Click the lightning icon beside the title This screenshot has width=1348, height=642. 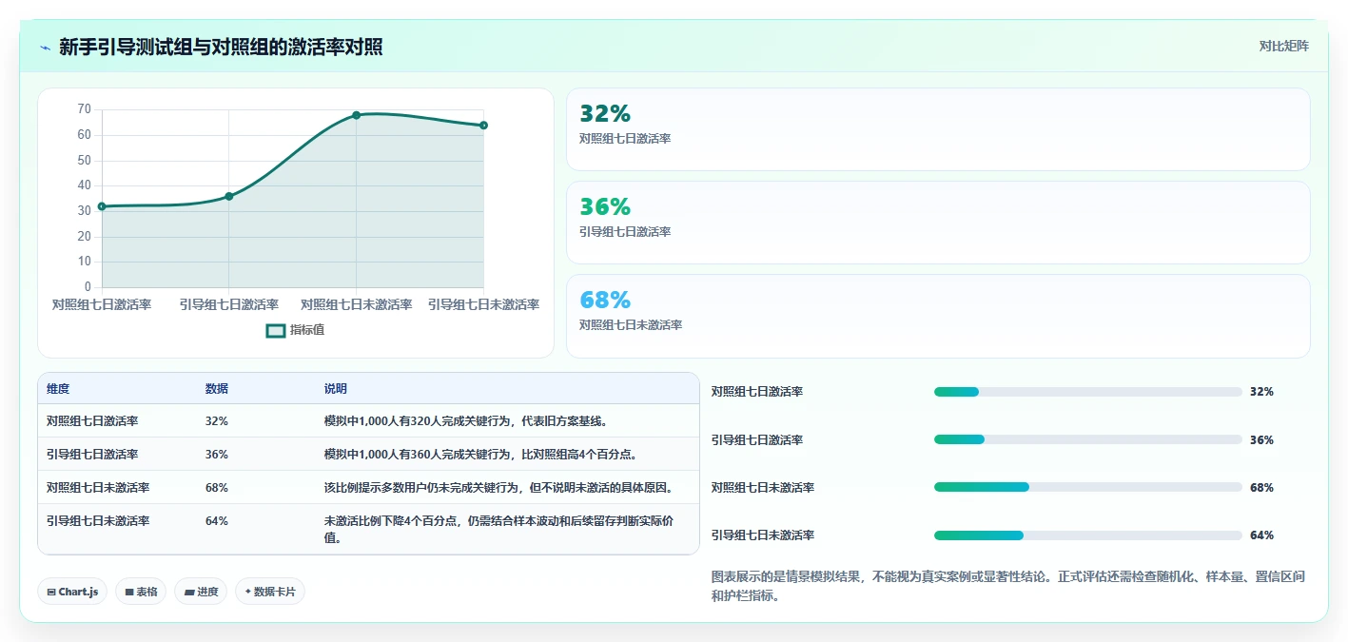pyautogui.click(x=45, y=47)
